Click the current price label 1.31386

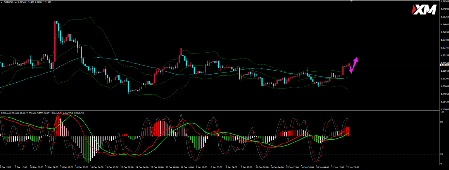click(444, 65)
